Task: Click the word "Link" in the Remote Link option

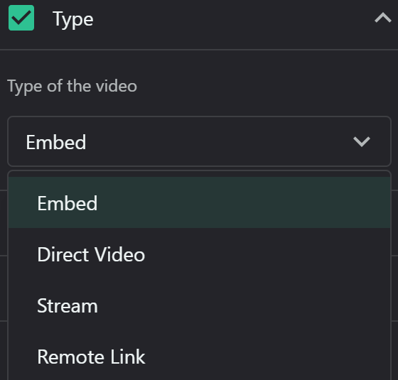Action: pyautogui.click(x=128, y=357)
